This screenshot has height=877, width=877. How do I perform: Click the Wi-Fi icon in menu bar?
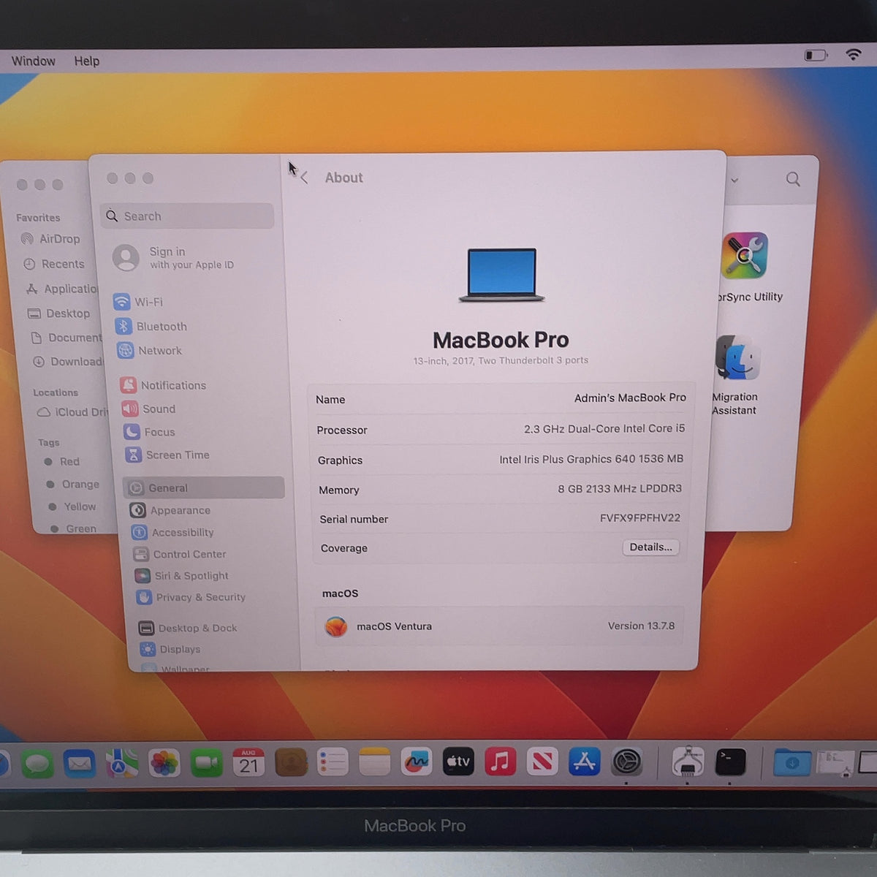(x=853, y=54)
